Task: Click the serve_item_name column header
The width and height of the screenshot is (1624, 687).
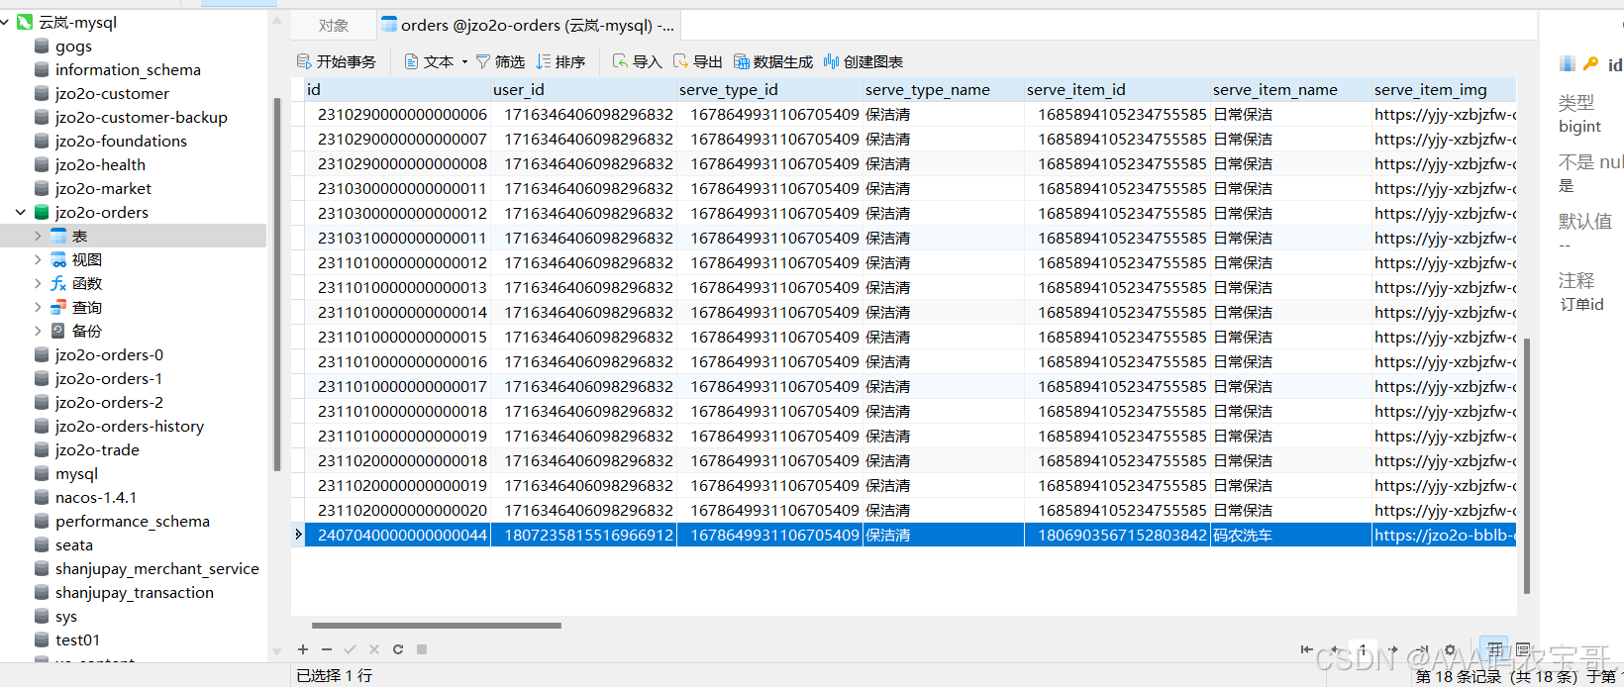Action: (1290, 89)
